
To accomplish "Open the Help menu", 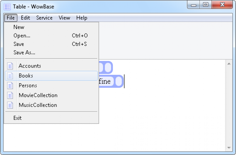I will [82, 18].
